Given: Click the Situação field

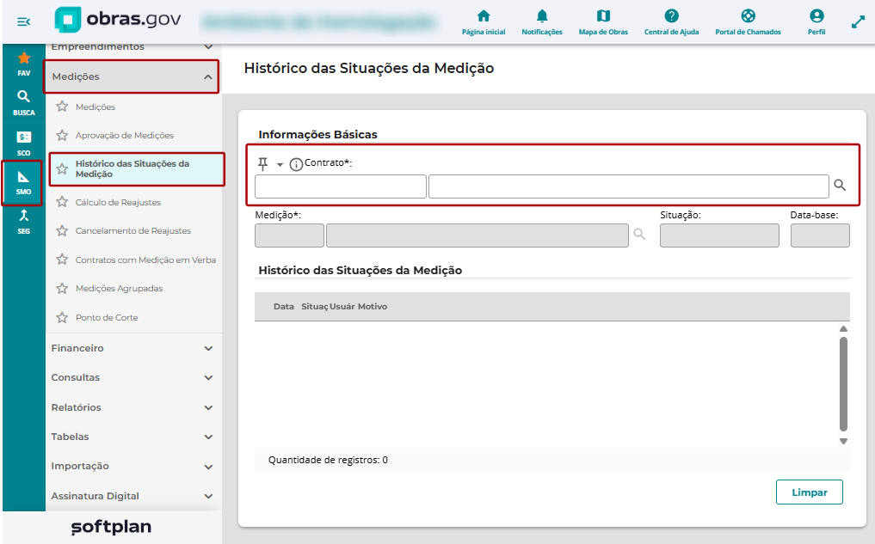Looking at the screenshot, I should (x=719, y=235).
